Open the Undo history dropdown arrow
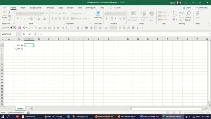The width and height of the screenshot is (211, 119). click(x=27, y=28)
